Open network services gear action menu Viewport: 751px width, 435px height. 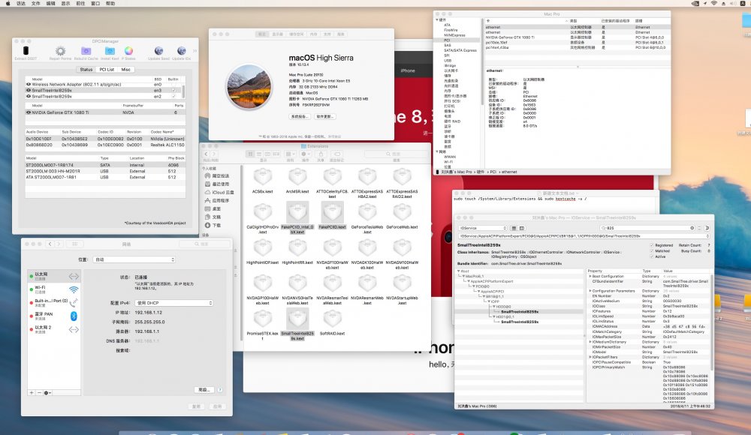[x=47, y=392]
